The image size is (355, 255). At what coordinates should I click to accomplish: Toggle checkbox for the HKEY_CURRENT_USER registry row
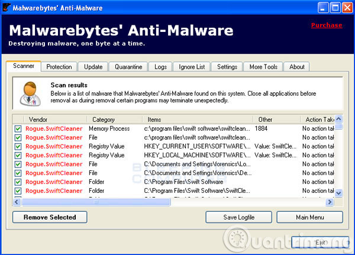18,146
